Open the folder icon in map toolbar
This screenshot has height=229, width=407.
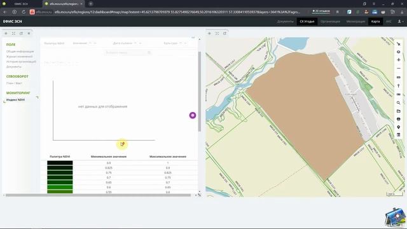[x=399, y=111]
